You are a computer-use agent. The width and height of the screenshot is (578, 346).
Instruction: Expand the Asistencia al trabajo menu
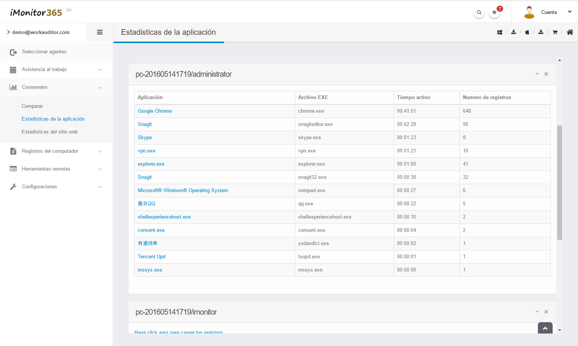pos(56,70)
